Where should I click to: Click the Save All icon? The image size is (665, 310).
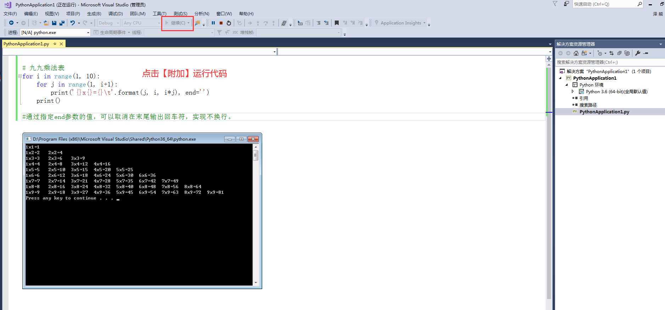[x=62, y=23]
